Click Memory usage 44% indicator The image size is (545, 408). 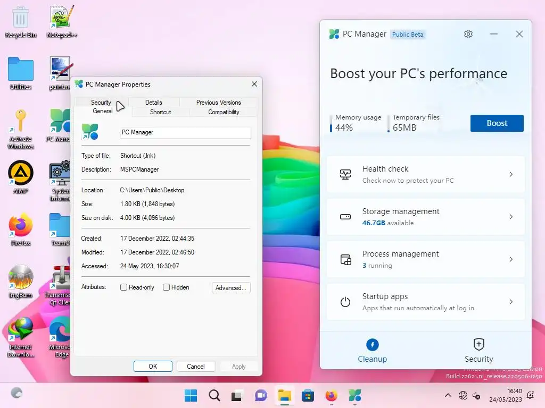[x=356, y=123]
